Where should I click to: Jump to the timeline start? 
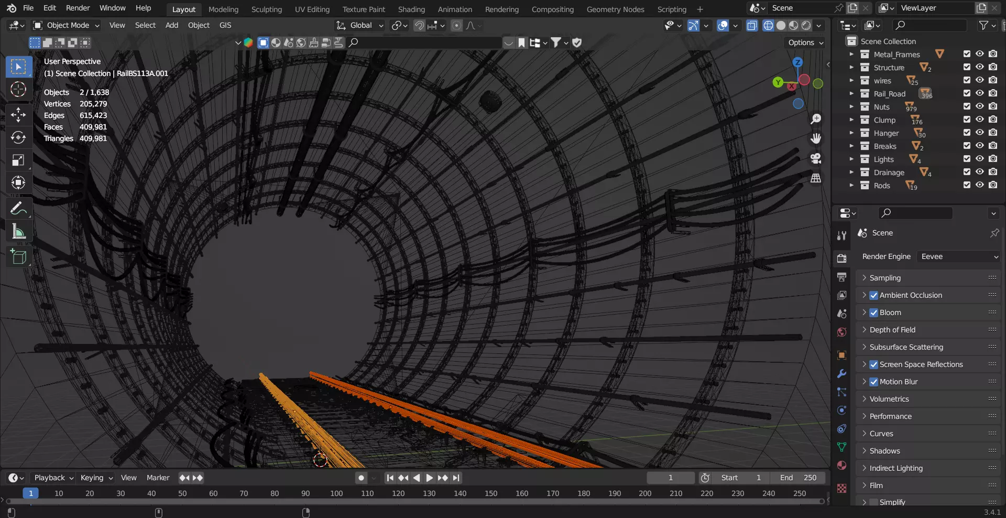pos(390,478)
